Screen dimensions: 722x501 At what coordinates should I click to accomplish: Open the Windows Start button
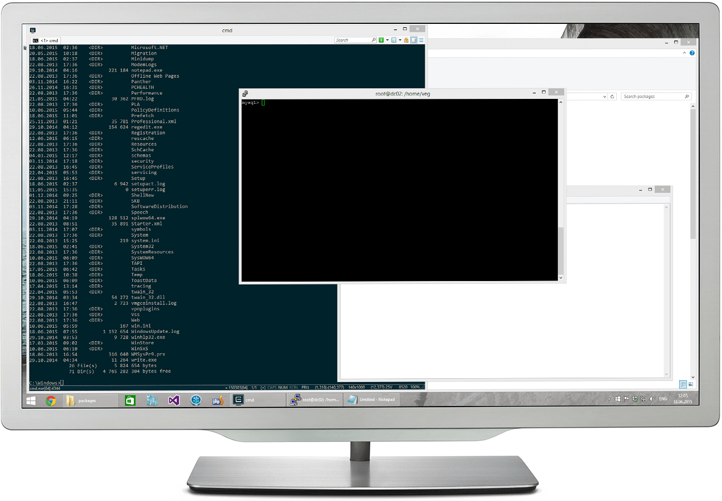click(x=31, y=400)
